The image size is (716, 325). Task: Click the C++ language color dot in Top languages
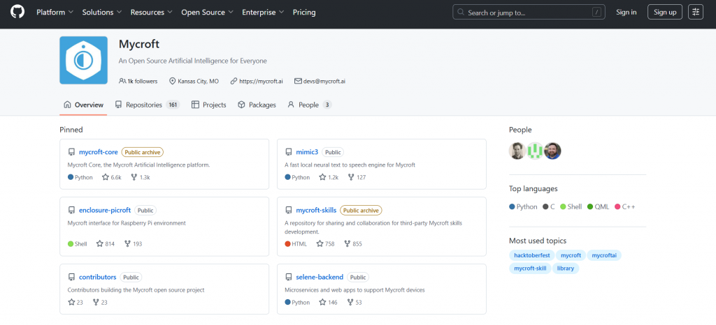(618, 206)
